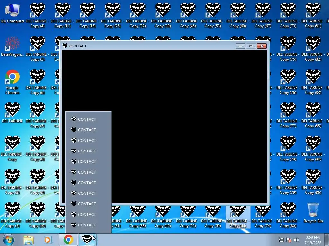Pick DELTARUNE - Copy (53) shortcut
The width and height of the screenshot is (329, 246).
coord(213,15)
